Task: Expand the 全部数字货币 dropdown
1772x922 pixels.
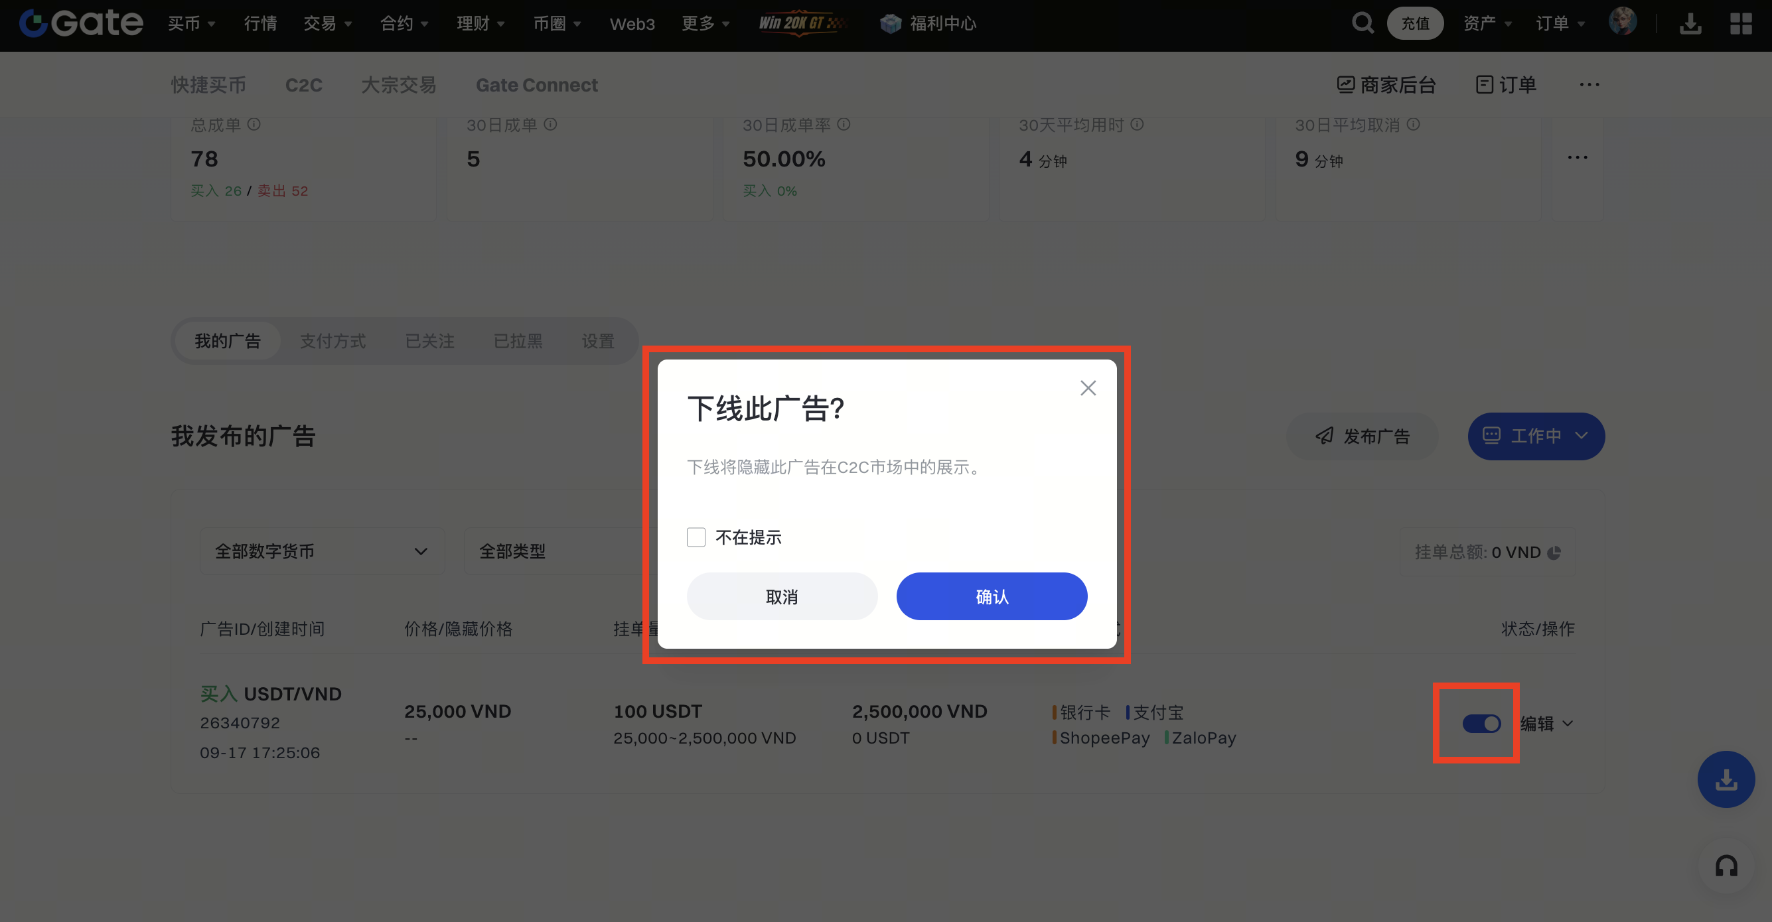Action: tap(322, 551)
